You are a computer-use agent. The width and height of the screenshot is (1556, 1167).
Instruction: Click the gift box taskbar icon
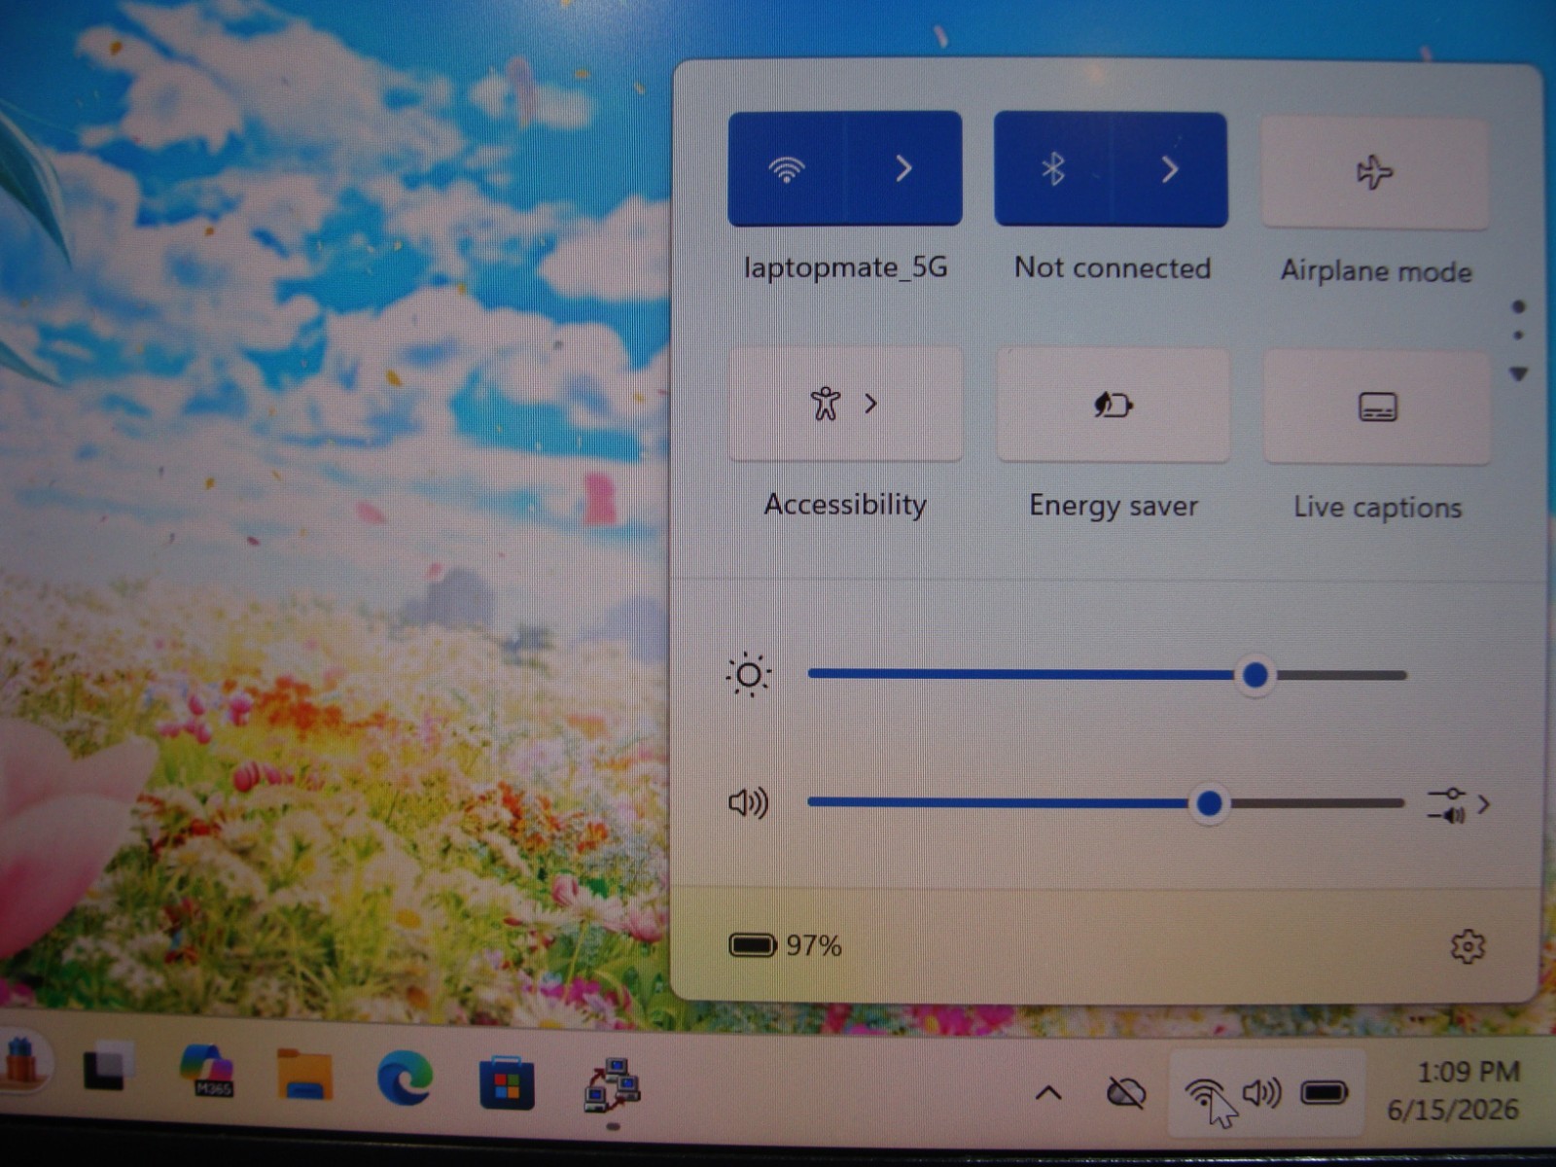[20, 1062]
